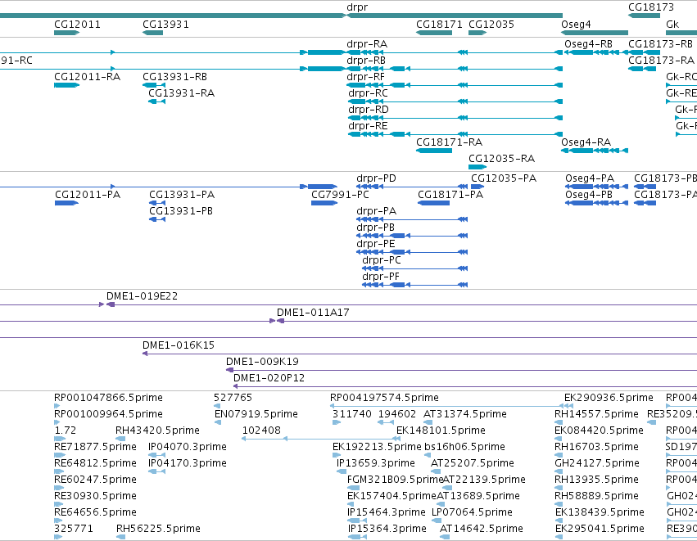Select the RH58889.5prime EST label
The height and width of the screenshot is (541, 697).
(597, 497)
